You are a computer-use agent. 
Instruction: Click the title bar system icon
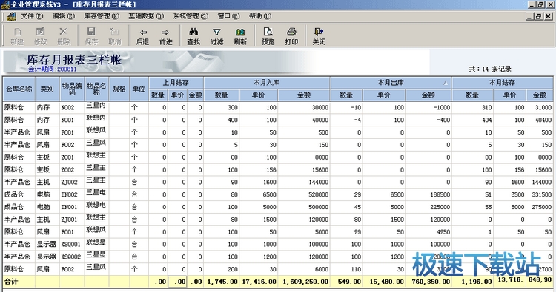pos(4,4)
